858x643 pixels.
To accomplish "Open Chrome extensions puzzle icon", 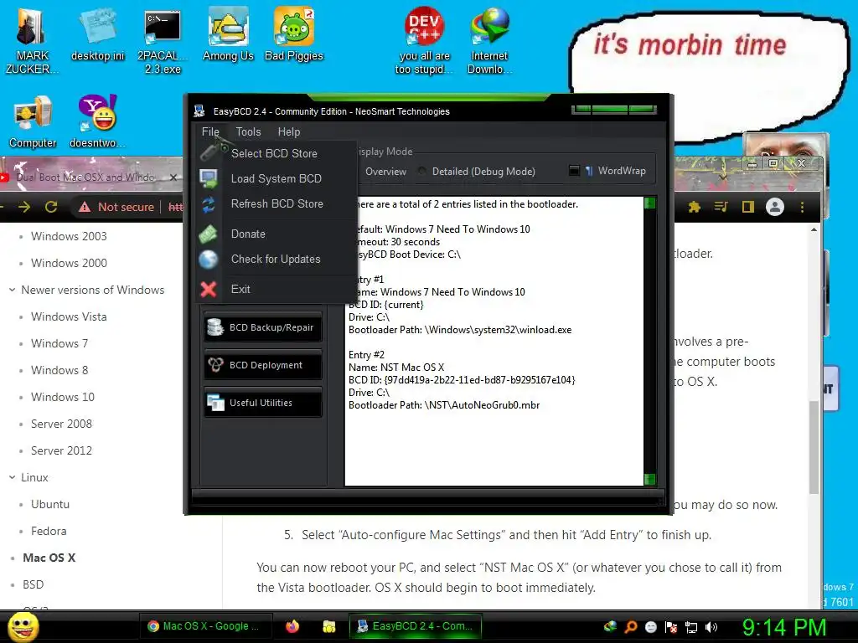I will tap(694, 207).
